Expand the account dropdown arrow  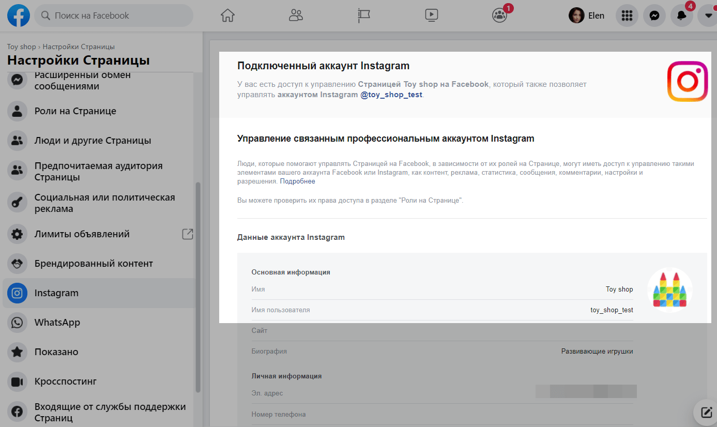click(708, 16)
